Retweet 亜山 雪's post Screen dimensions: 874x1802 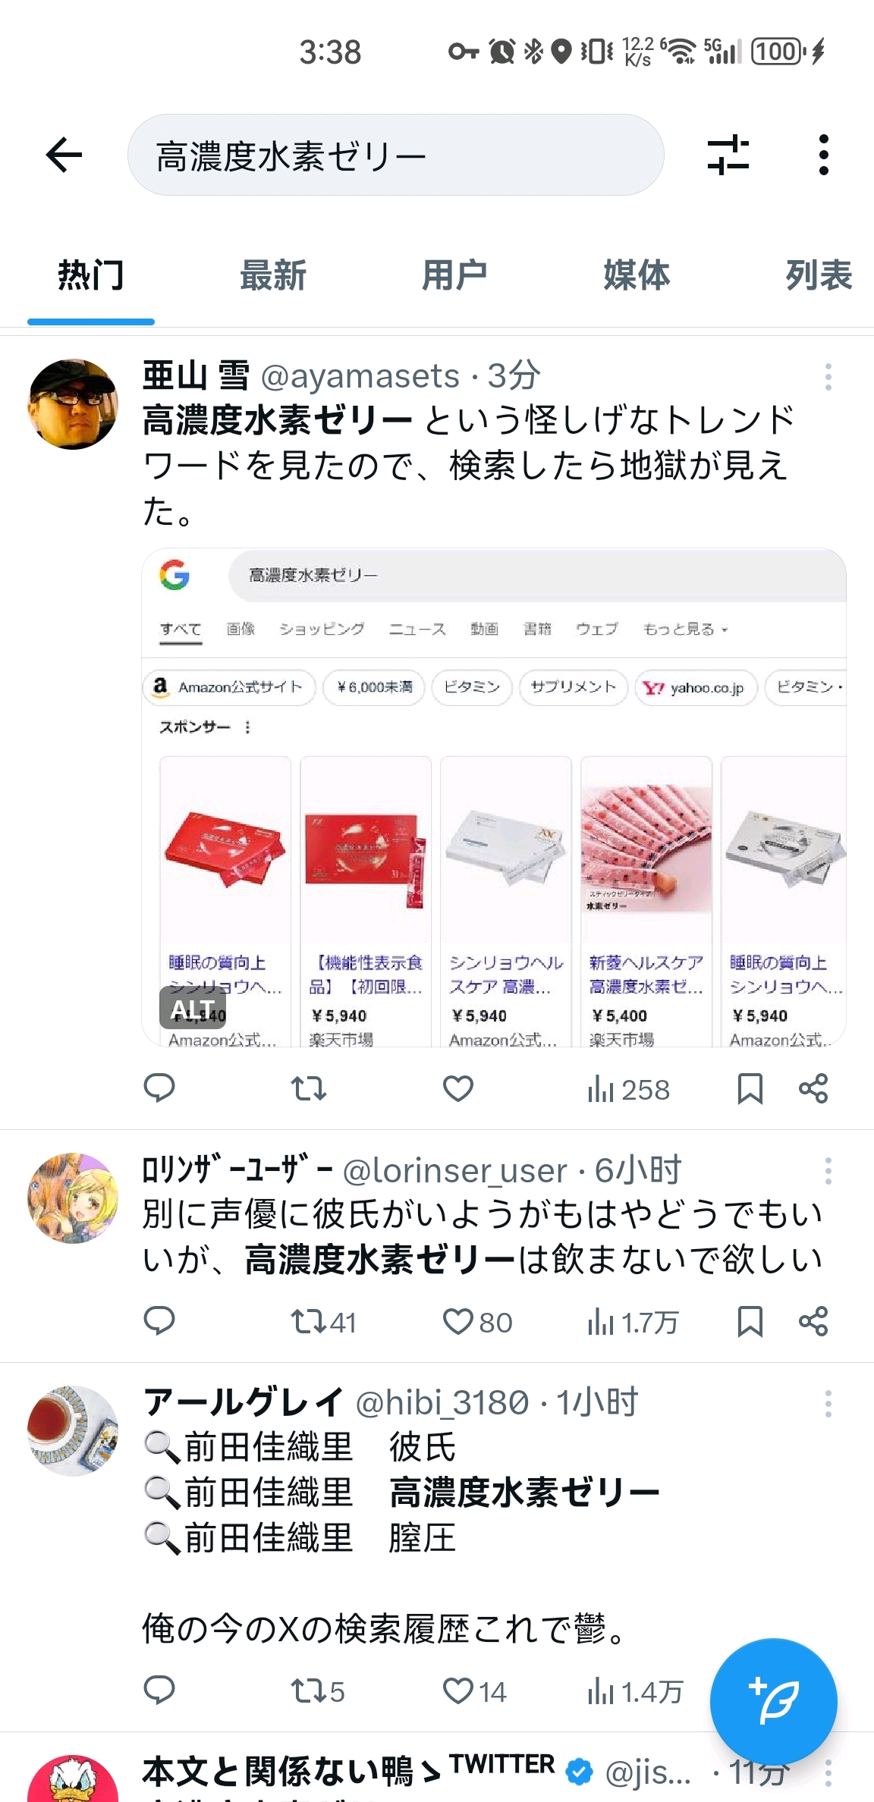pyautogui.click(x=309, y=1089)
